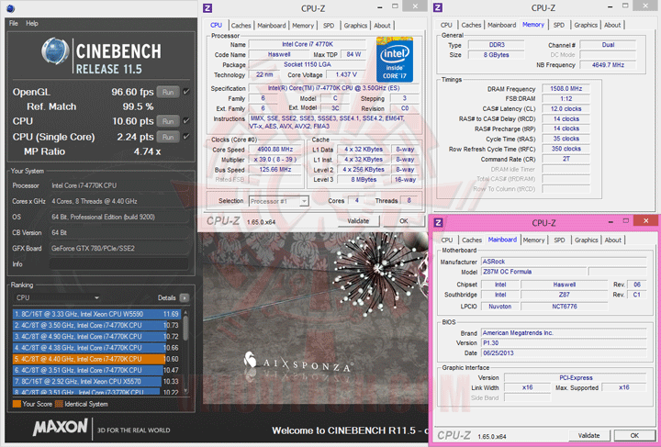Click the NB Frequency 4649.7 MHz value
The image size is (661, 447).
(608, 65)
